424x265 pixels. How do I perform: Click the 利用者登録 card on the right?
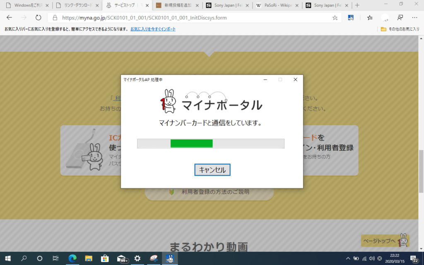(331, 150)
